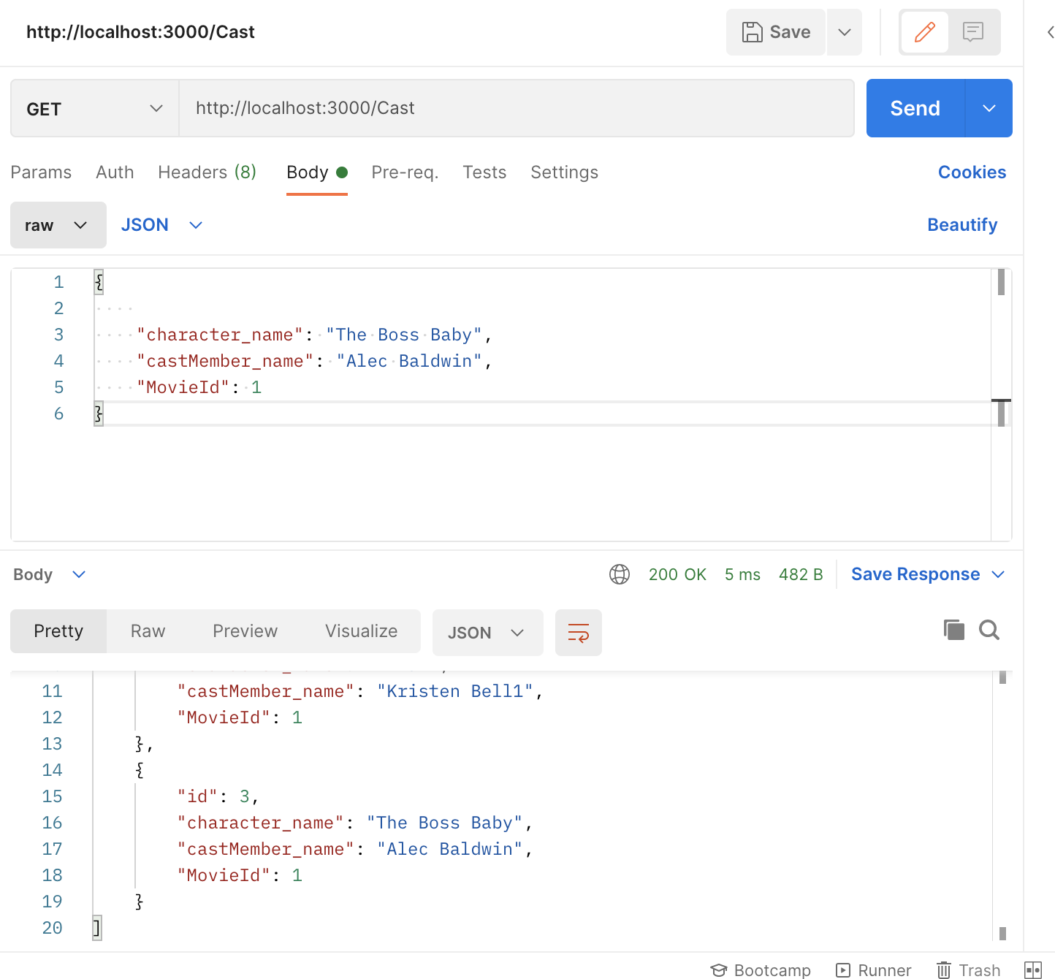Open the Send options dropdown arrow
Viewport: 1055px width, 979px height.
point(989,108)
